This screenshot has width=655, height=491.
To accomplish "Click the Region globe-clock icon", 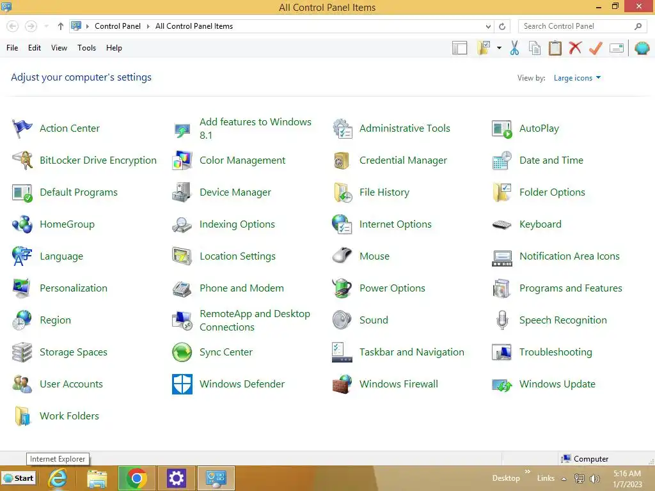I will pyautogui.click(x=22, y=320).
